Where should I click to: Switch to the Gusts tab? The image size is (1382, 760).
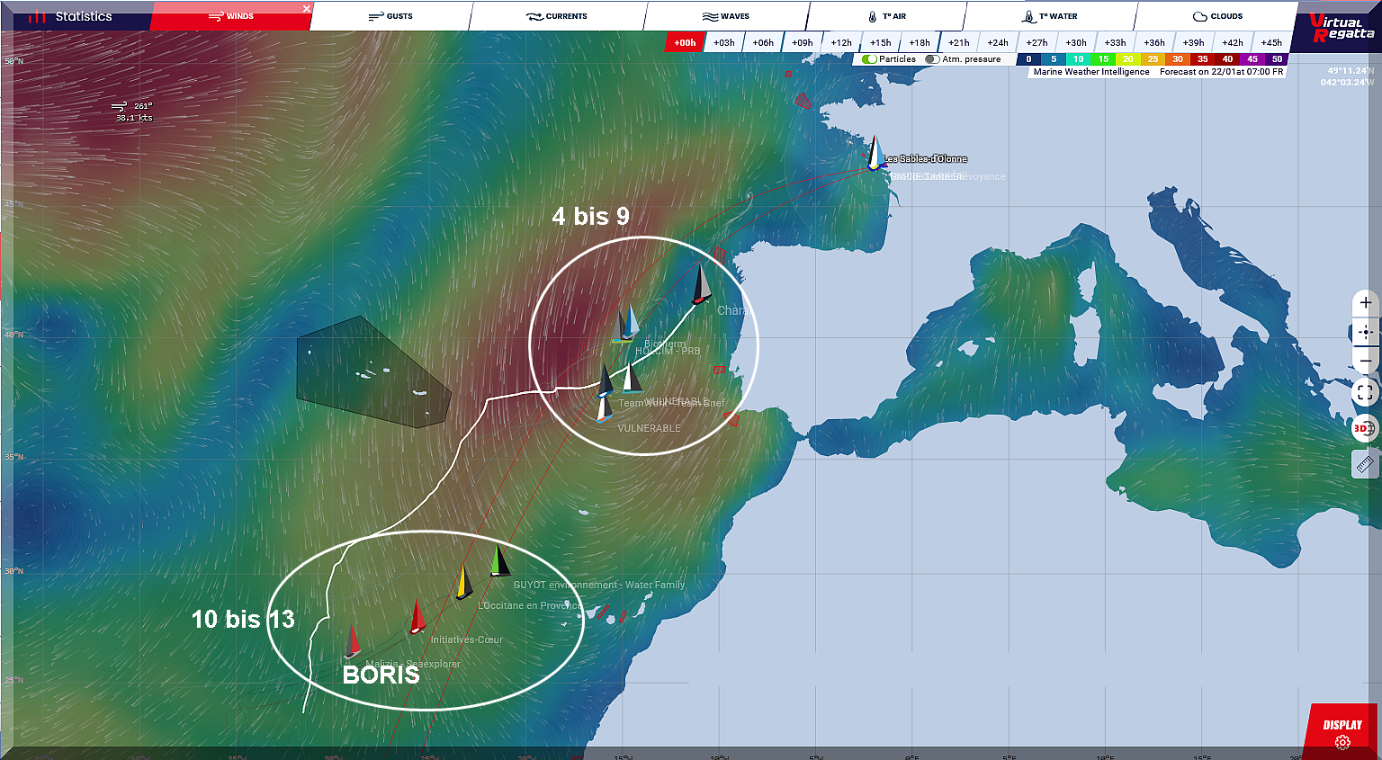[390, 16]
